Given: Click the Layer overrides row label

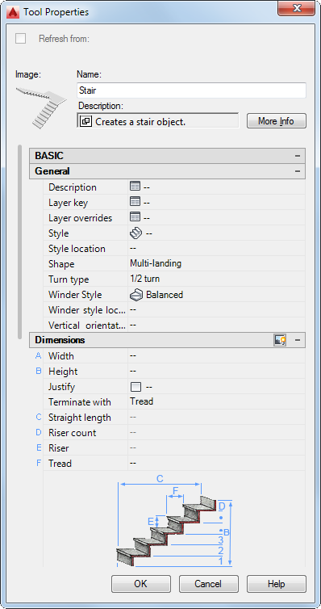Looking at the screenshot, I should 81,218.
